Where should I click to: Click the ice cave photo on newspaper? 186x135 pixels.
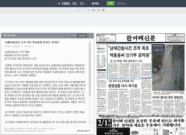(168, 68)
